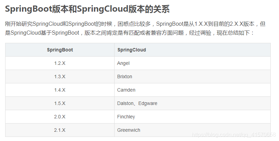Click the 1.2.X version cell
The image size is (279, 141).
(60, 63)
